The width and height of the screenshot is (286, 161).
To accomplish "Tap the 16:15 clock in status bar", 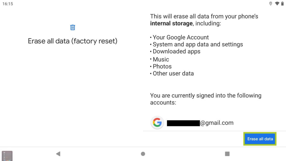I will 8,4.
